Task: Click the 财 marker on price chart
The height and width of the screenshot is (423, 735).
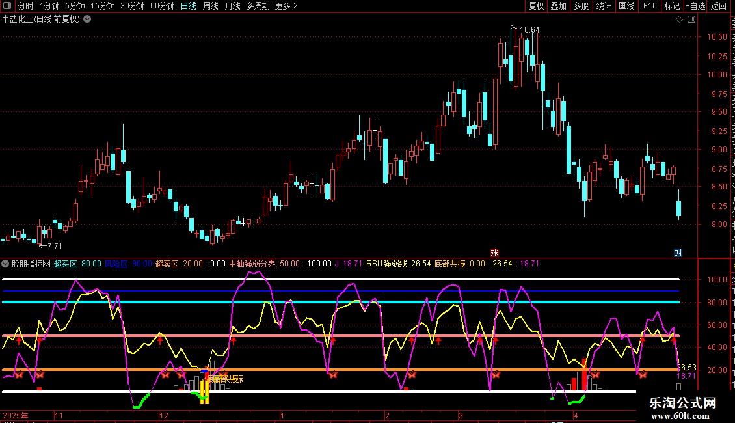Action: tap(678, 252)
